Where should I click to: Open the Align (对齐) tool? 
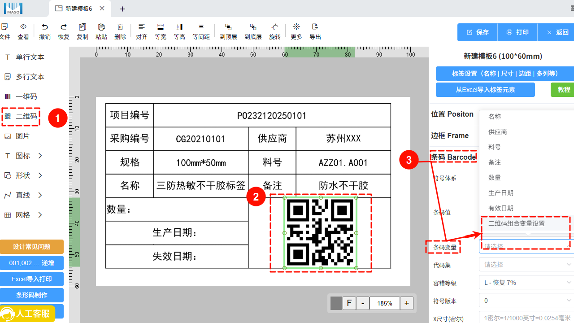142,31
